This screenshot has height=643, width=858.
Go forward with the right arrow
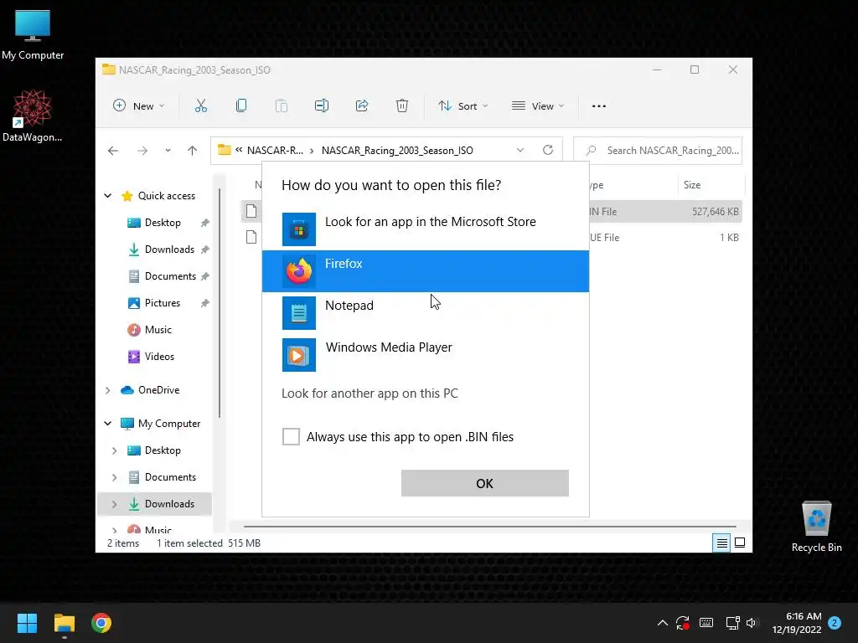(142, 151)
